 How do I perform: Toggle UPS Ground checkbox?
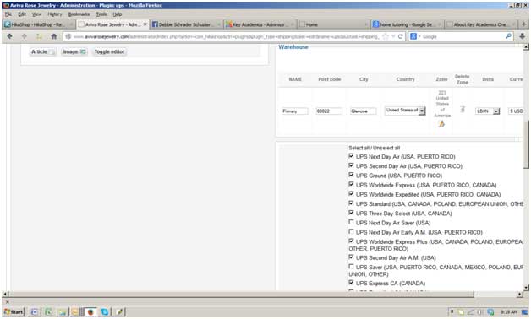(x=351, y=175)
